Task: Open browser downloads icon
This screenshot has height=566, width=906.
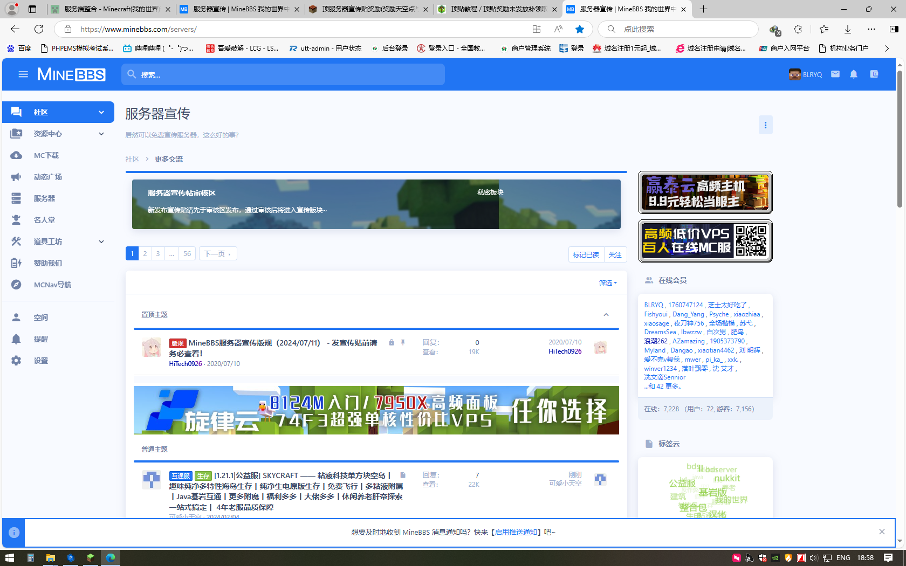Action: pyautogui.click(x=848, y=29)
